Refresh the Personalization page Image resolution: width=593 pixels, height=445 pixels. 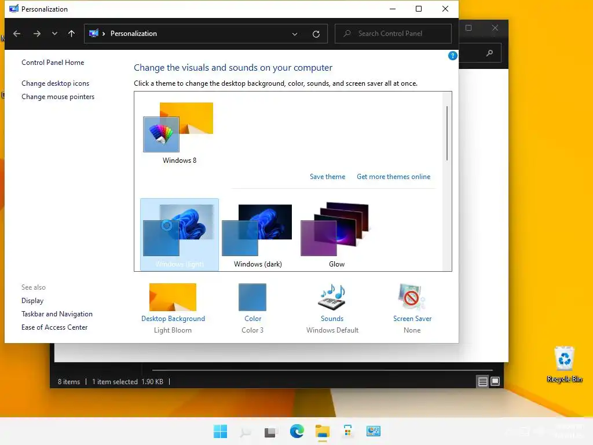316,34
